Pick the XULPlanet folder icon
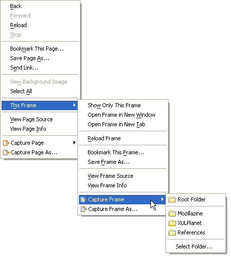The width and height of the screenshot is (231, 258). (172, 223)
